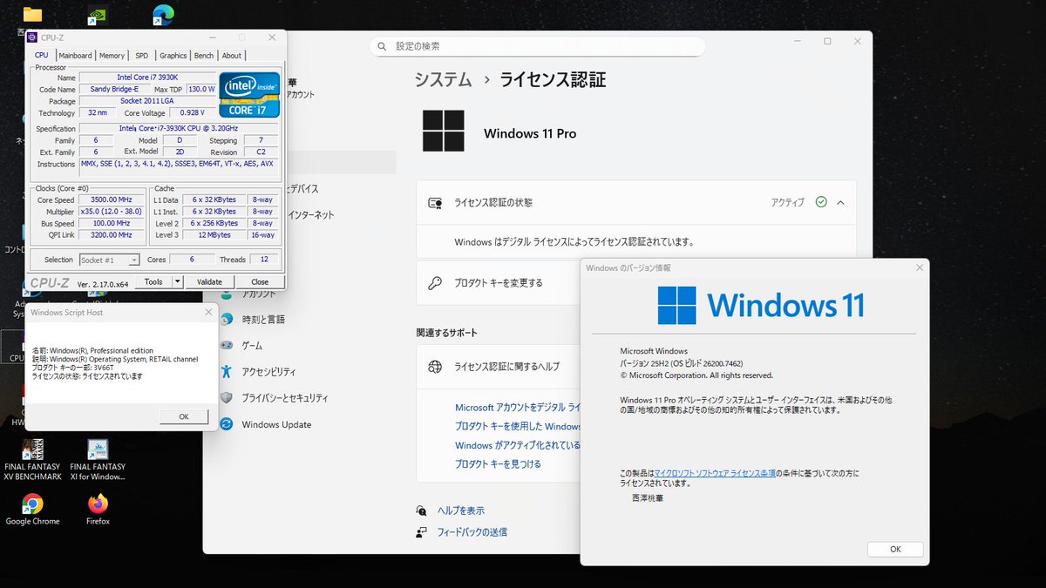Open the プロダクト キーを使用した Windows link
The width and height of the screenshot is (1046, 588).
(518, 427)
